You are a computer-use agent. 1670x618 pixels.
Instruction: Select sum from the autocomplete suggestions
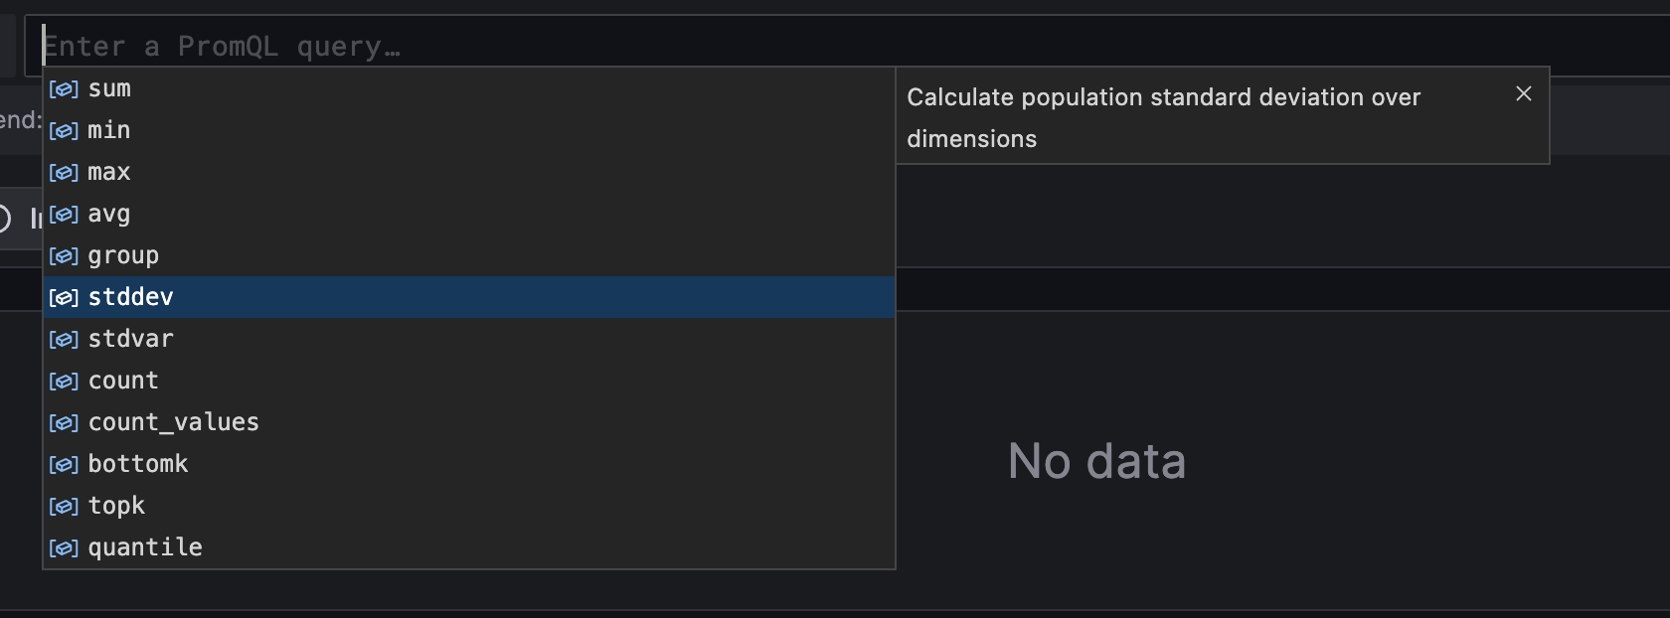click(109, 88)
